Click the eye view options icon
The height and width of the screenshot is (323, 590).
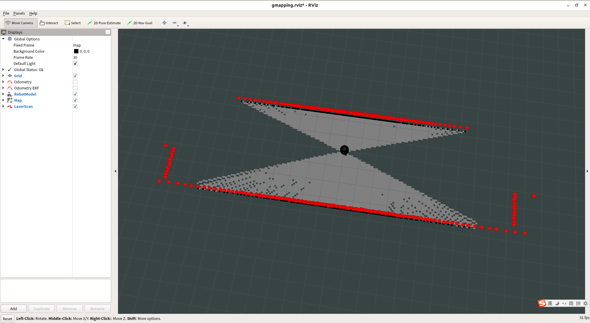pos(185,23)
